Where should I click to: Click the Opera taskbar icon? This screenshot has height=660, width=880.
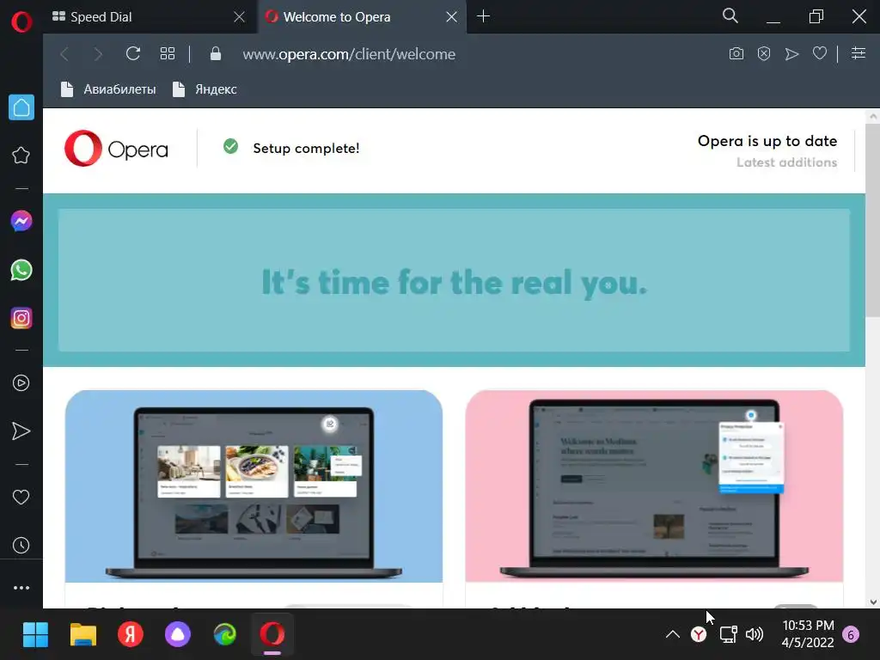(x=272, y=635)
